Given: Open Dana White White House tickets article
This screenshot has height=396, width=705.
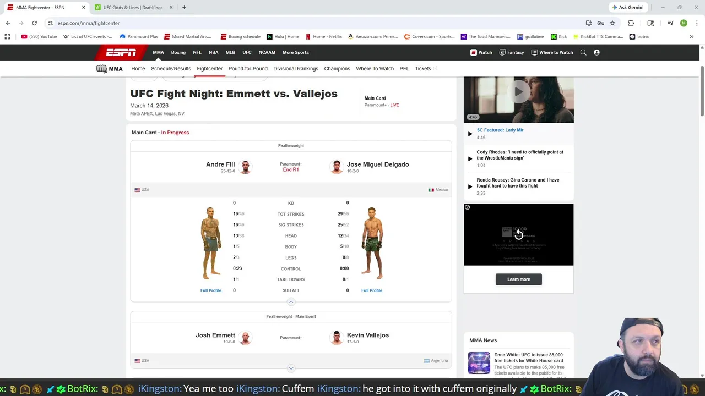Looking at the screenshot, I should click(x=529, y=358).
